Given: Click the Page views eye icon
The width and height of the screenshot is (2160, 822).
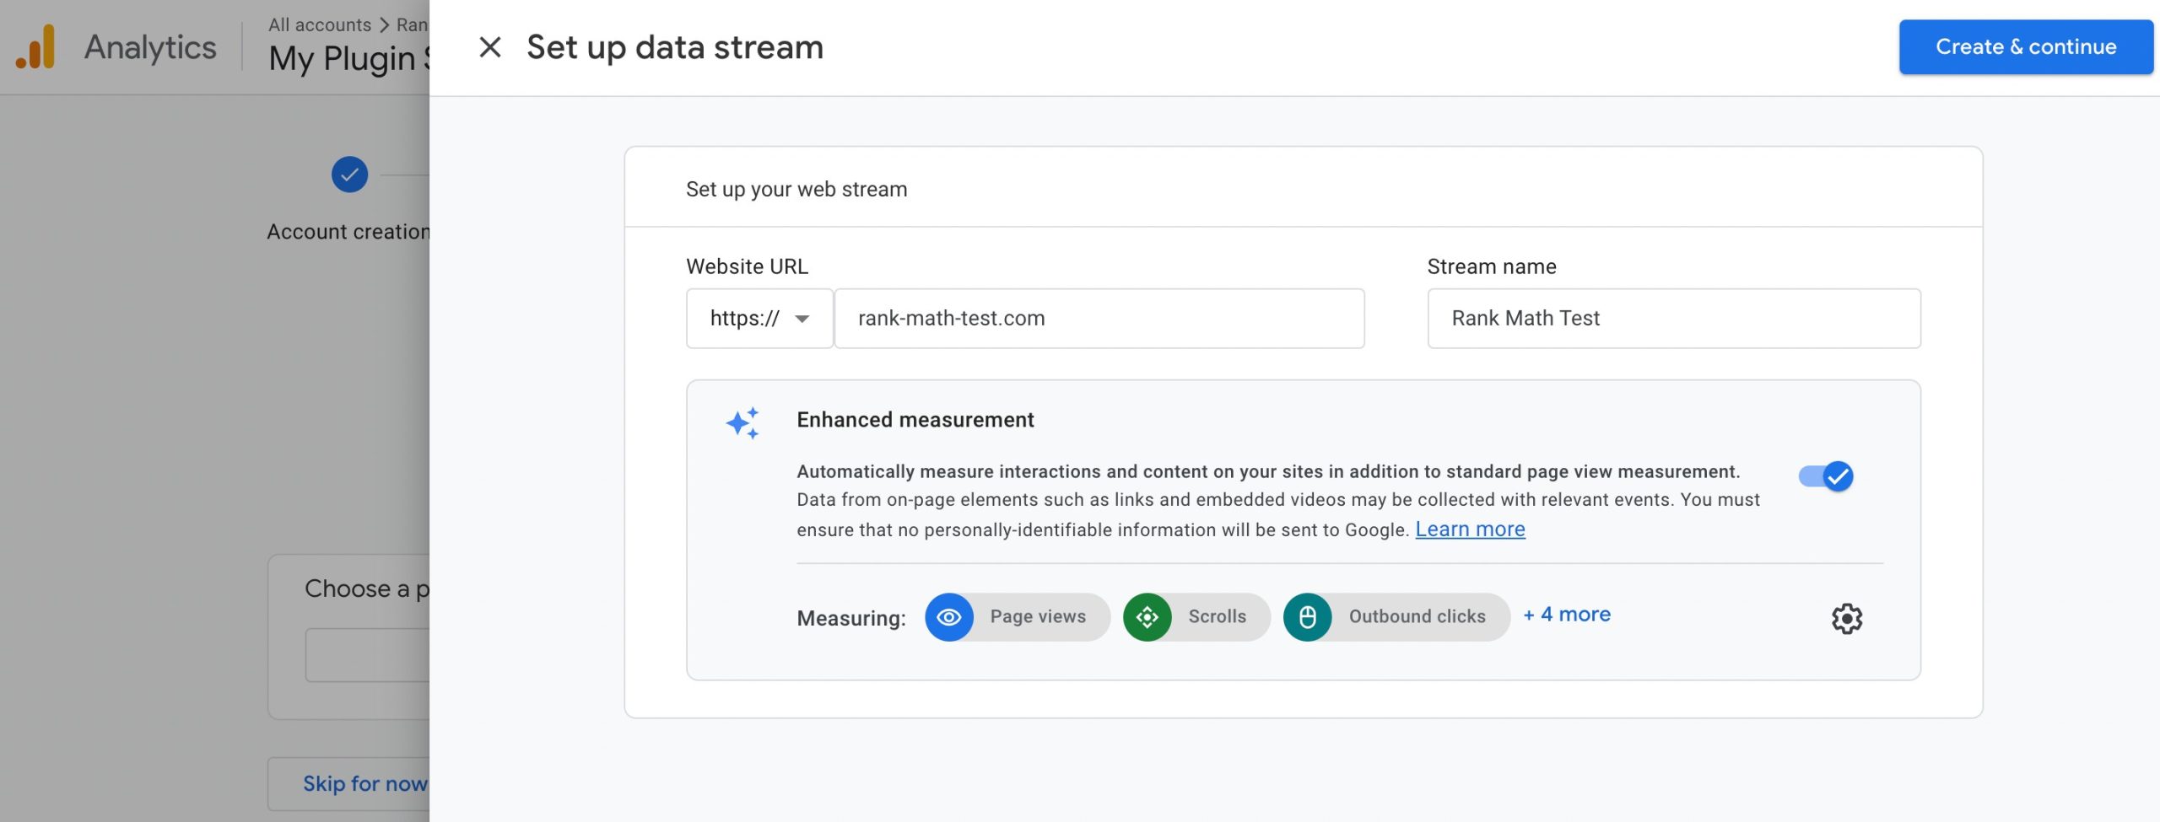Looking at the screenshot, I should tap(949, 617).
